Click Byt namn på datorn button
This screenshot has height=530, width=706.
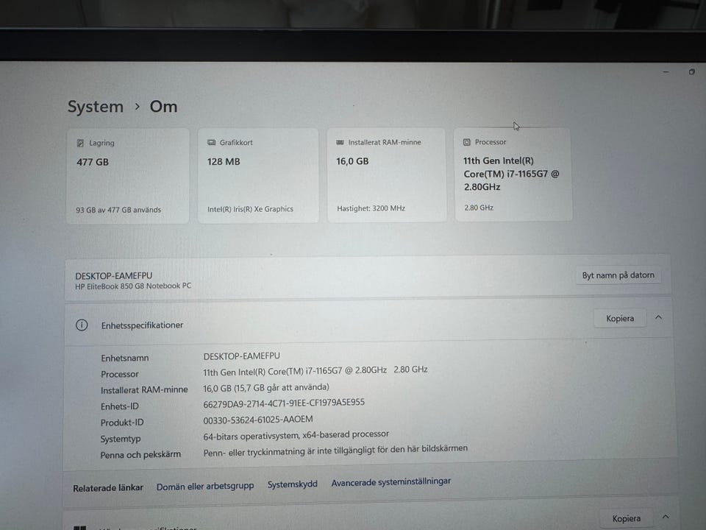pyautogui.click(x=618, y=275)
